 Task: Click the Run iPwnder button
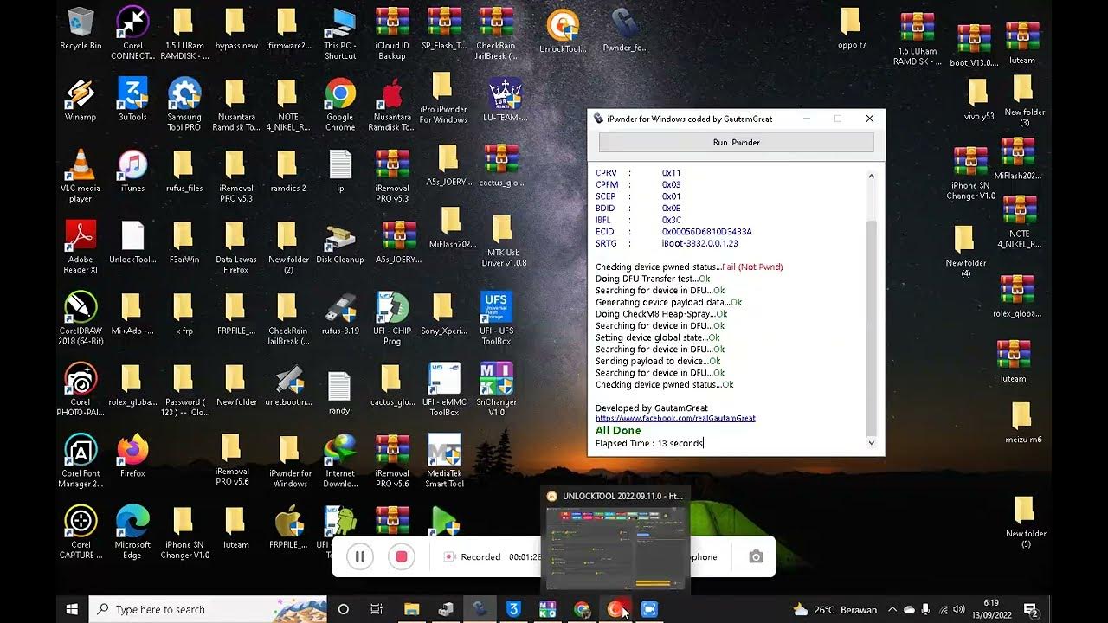[x=736, y=142]
